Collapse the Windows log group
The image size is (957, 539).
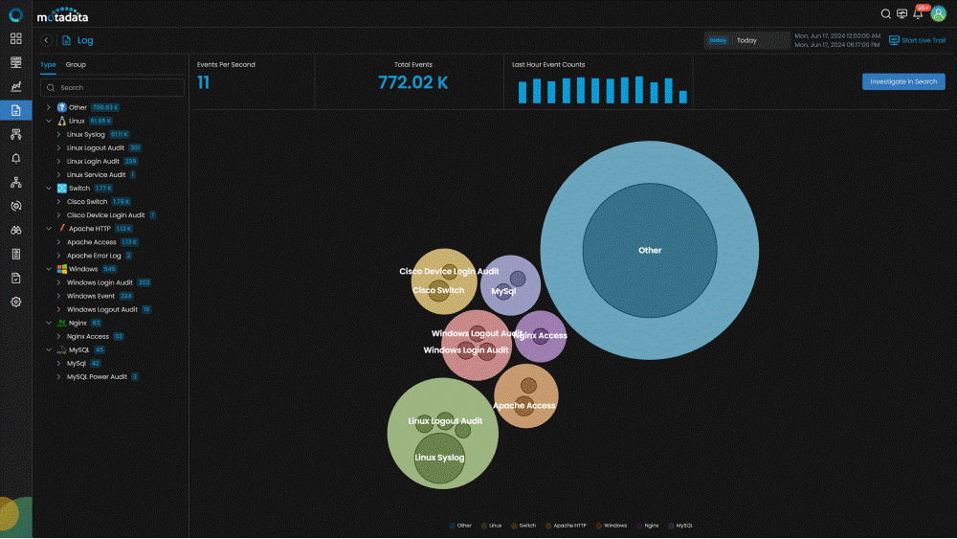49,269
